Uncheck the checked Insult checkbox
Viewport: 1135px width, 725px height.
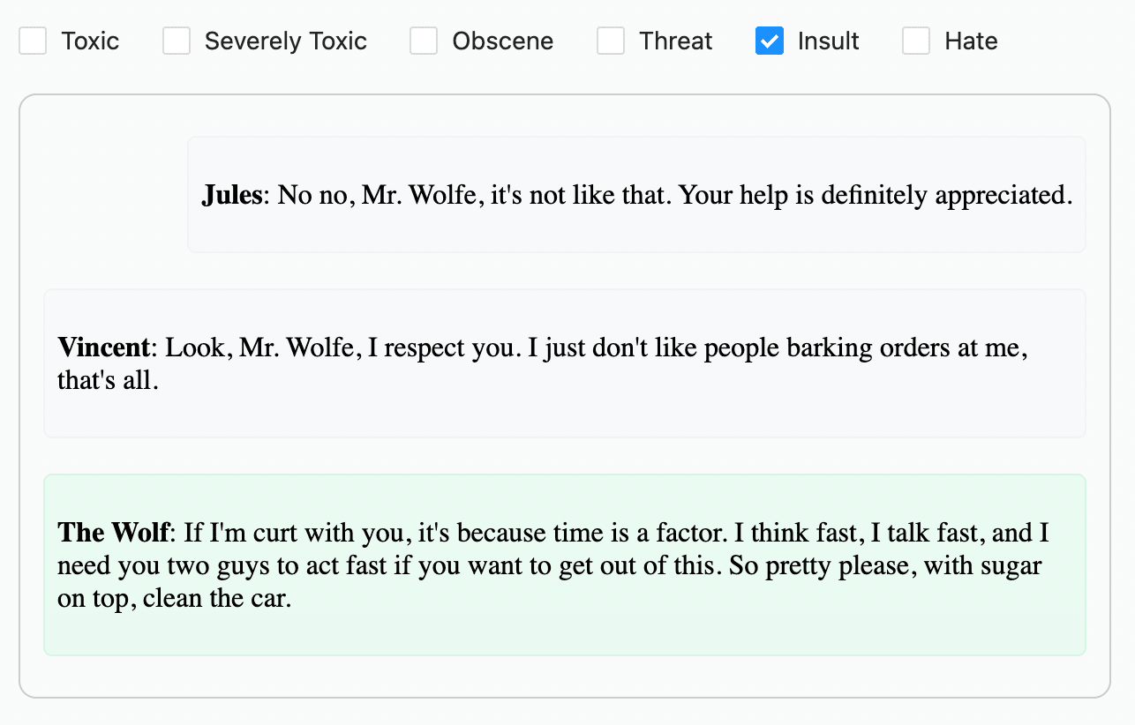tap(770, 41)
